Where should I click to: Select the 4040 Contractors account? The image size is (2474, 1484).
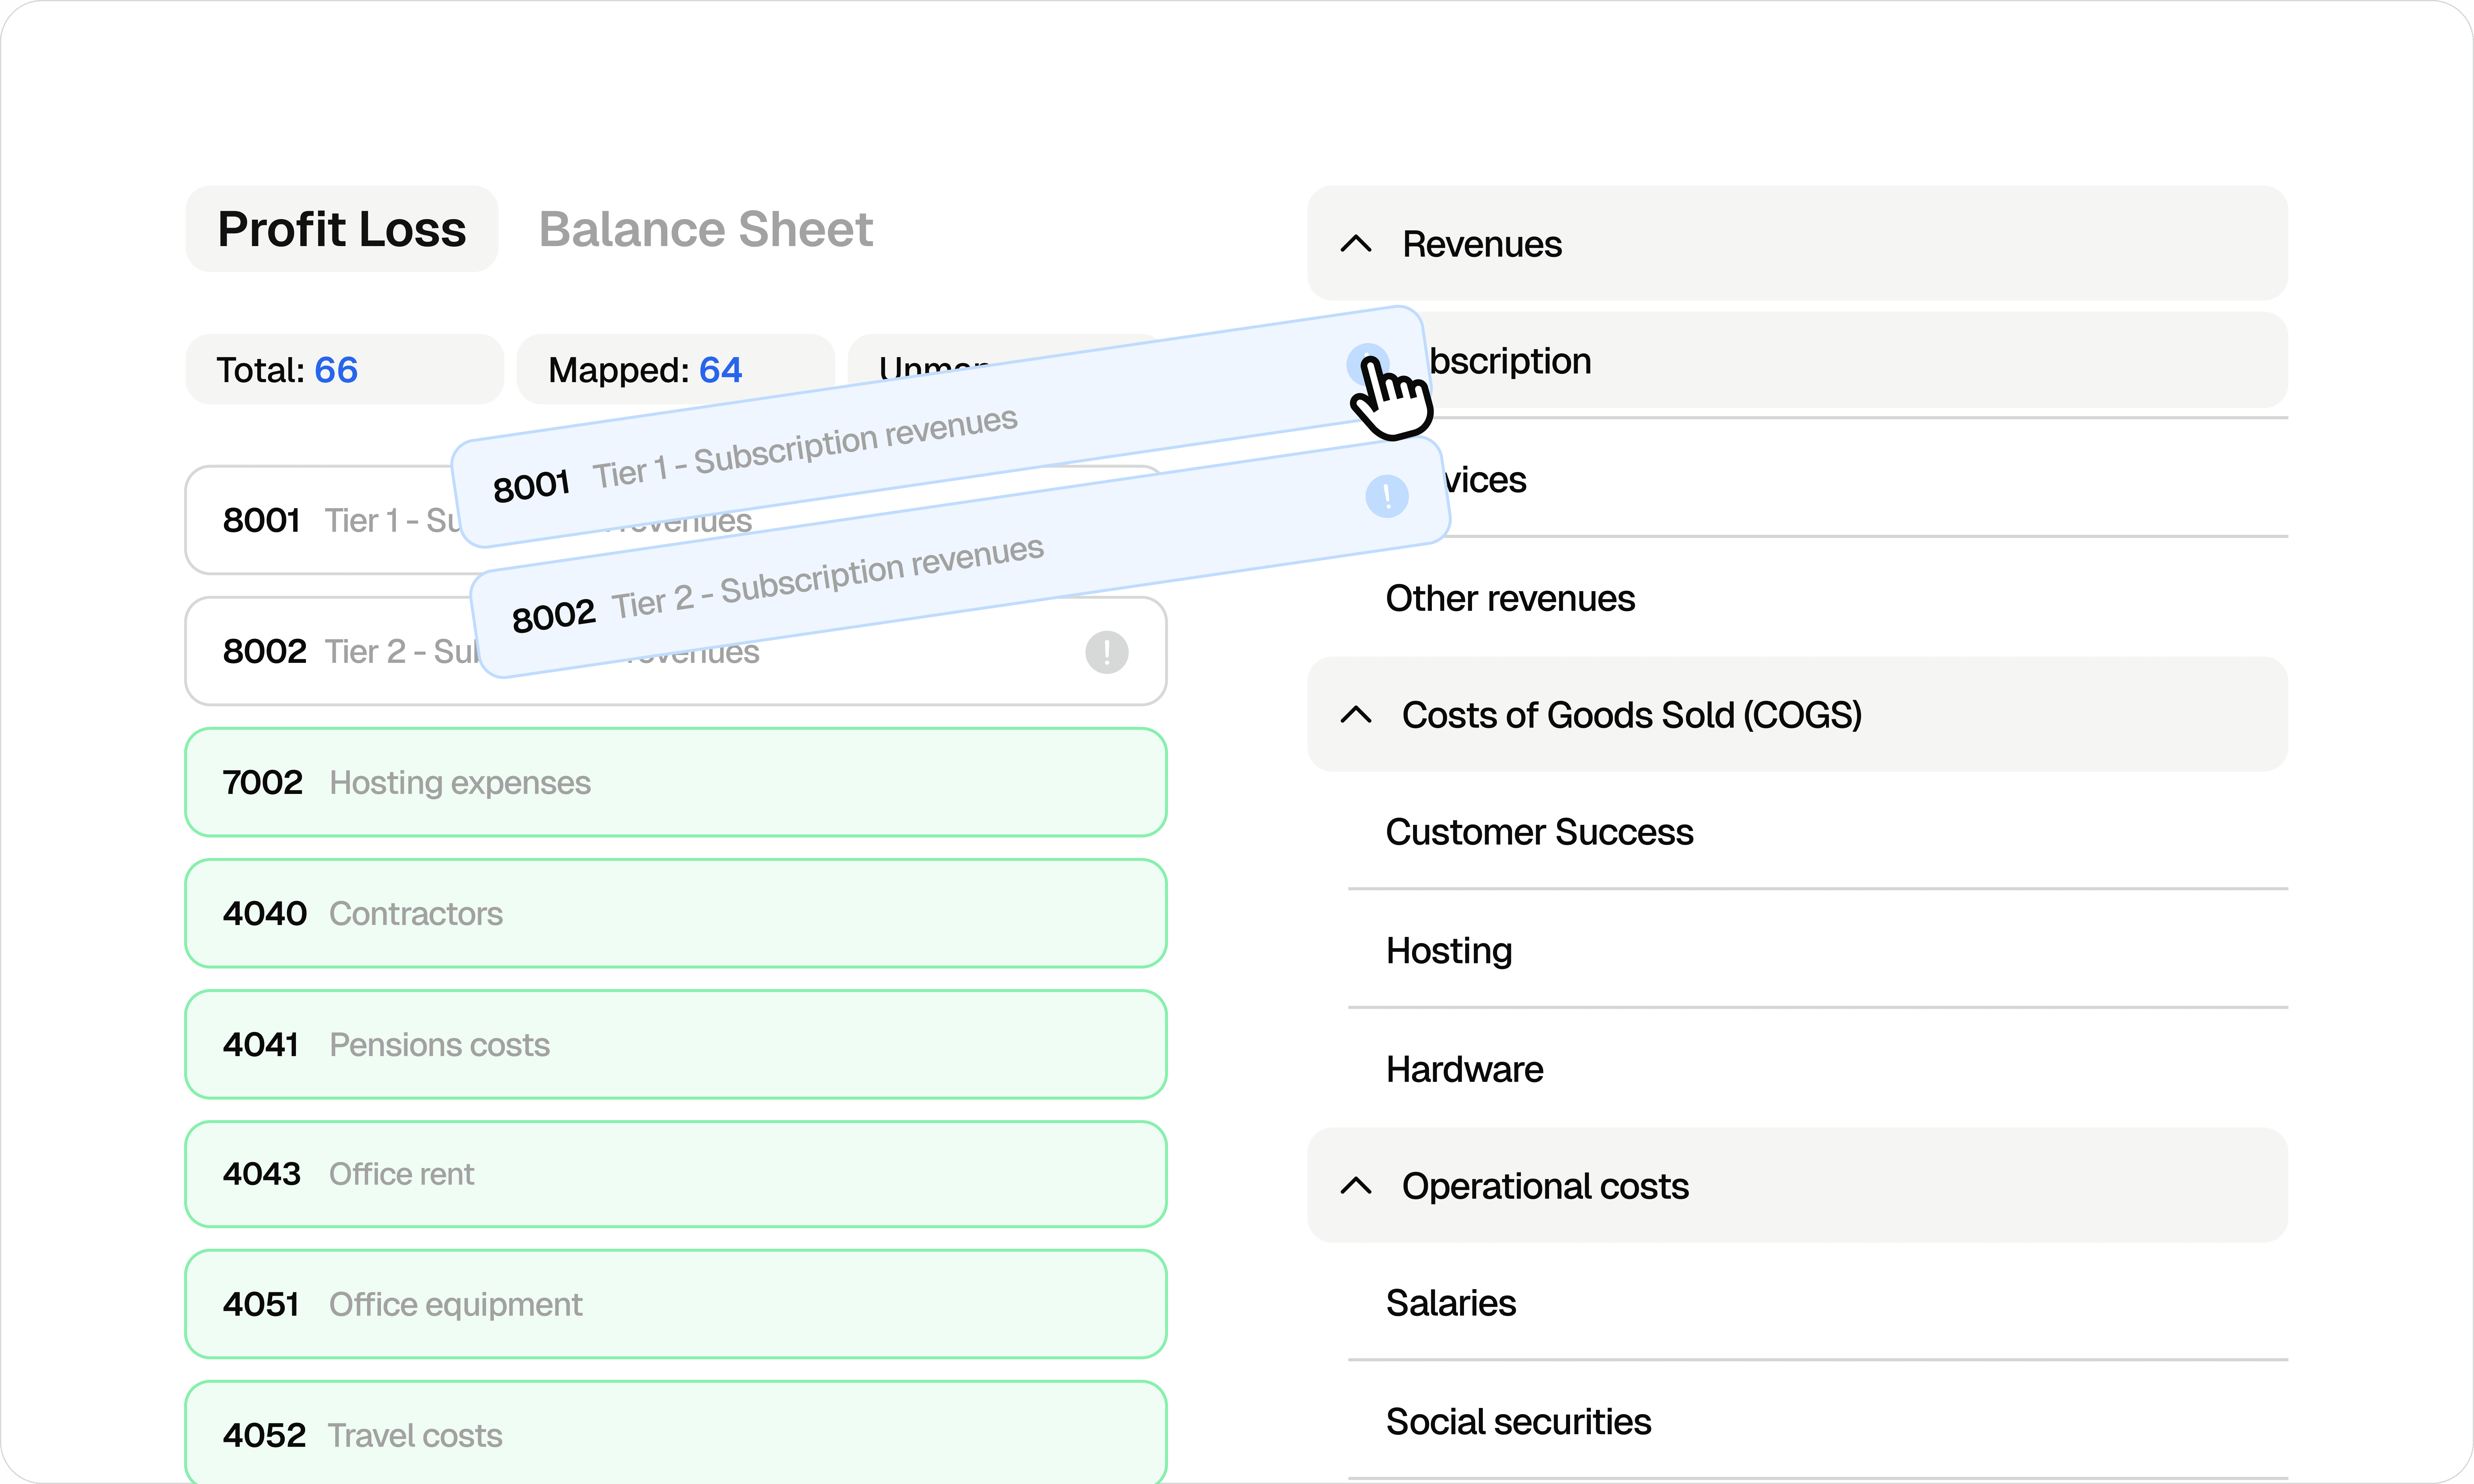tap(676, 913)
